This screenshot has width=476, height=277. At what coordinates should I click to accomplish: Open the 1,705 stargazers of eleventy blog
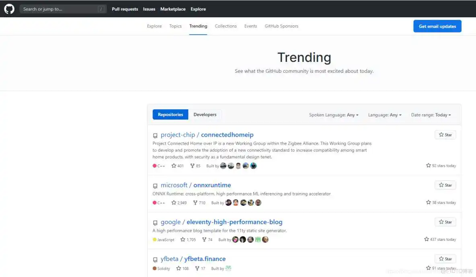click(188, 240)
